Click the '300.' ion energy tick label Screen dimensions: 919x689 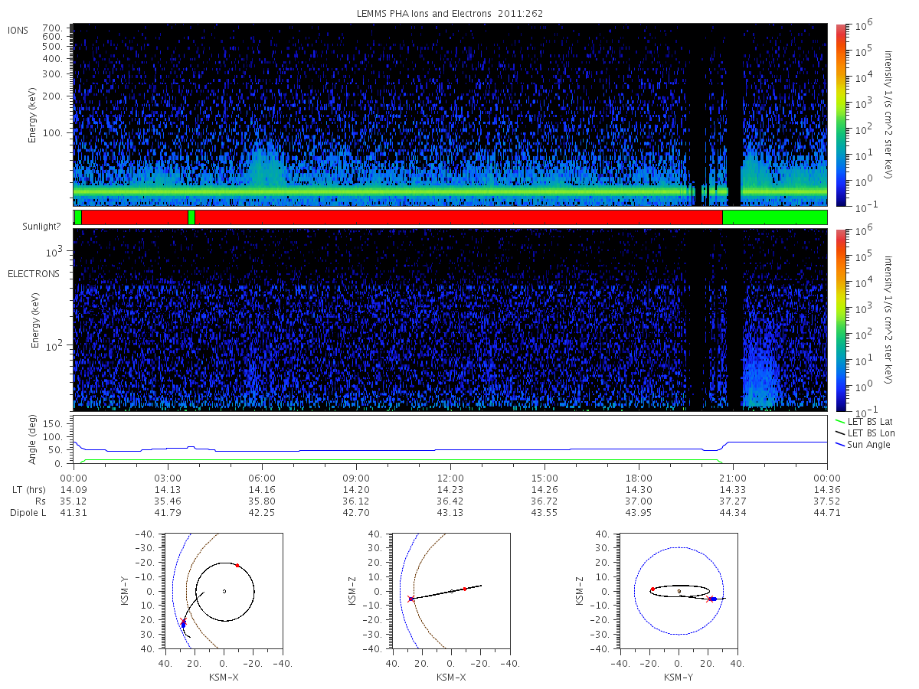pyautogui.click(x=54, y=74)
